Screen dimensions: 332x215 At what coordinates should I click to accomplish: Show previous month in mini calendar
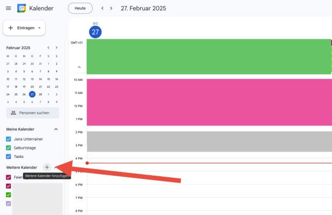pos(49,47)
